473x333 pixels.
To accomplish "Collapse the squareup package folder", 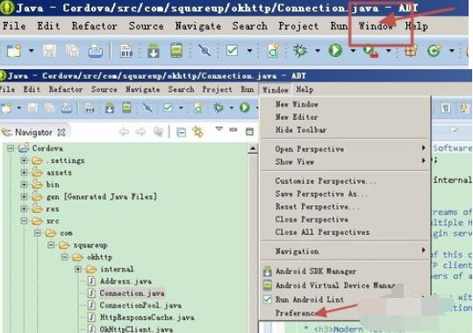I will click(x=51, y=245).
